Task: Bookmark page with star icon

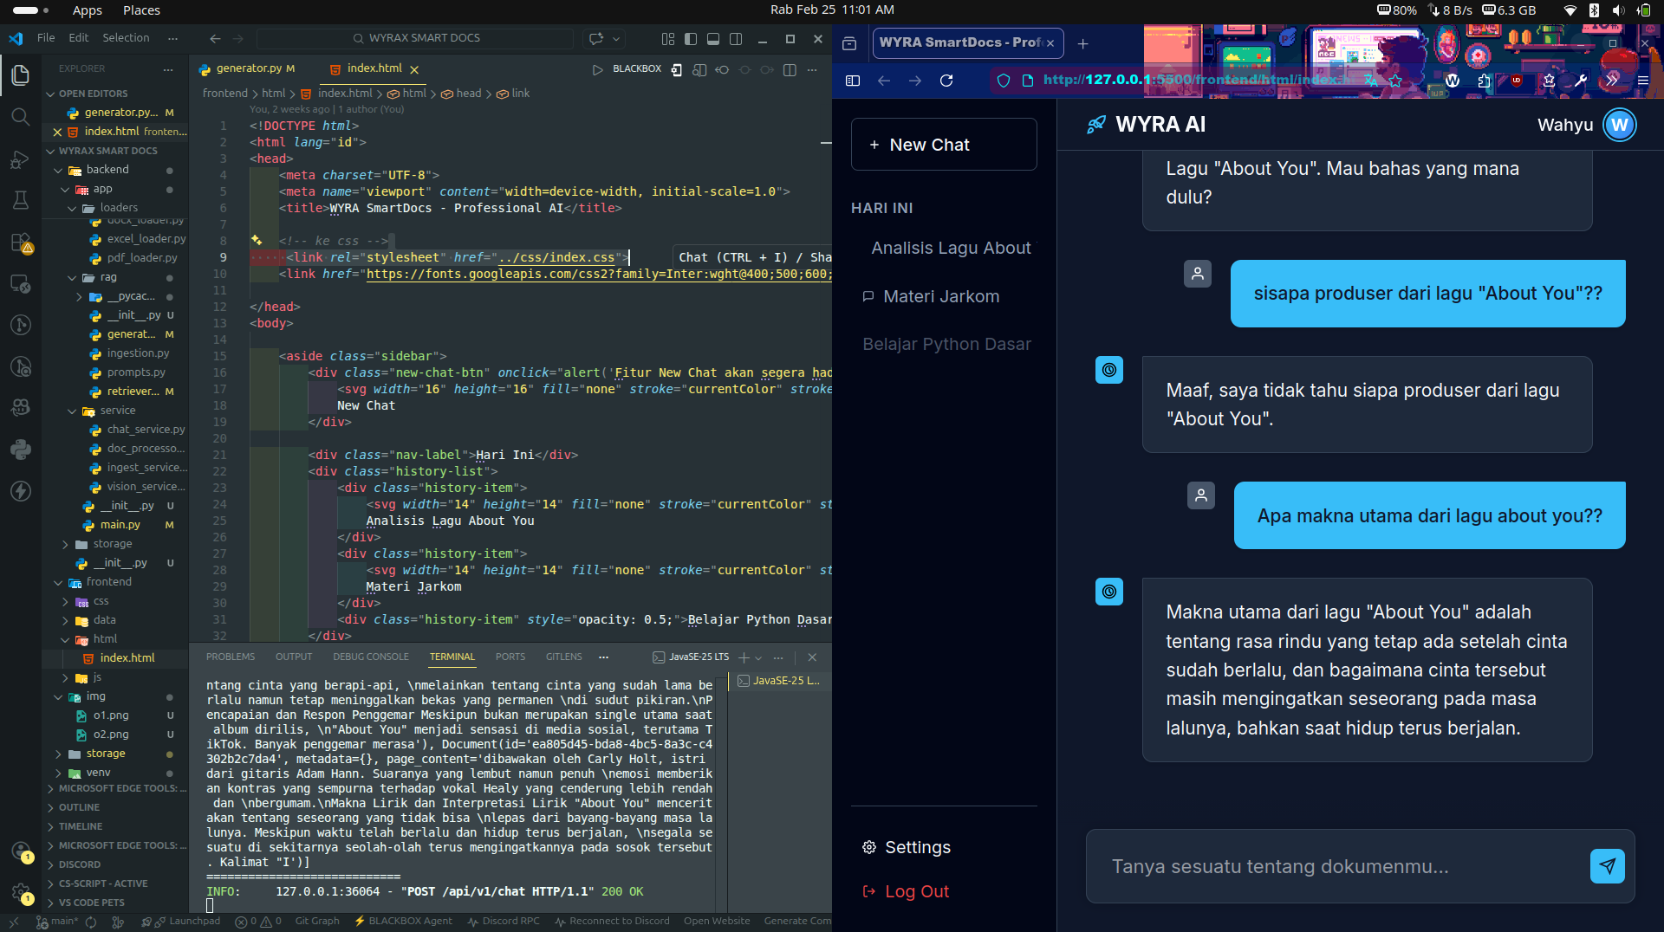Action: [1395, 81]
